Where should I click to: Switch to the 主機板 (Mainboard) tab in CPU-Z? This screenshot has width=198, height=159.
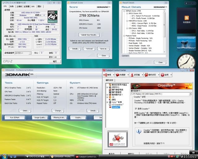tap(19, 7)
